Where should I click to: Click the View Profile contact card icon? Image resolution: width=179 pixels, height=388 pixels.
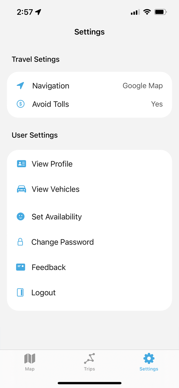[21, 163]
